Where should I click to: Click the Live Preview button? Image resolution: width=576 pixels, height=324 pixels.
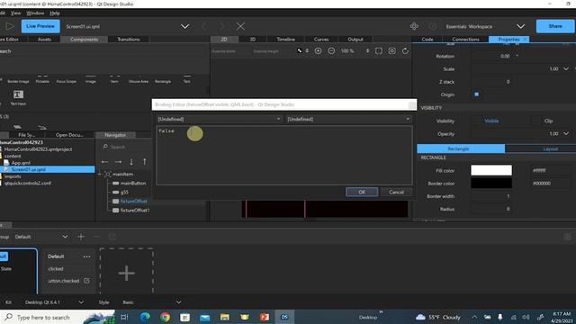40,26
